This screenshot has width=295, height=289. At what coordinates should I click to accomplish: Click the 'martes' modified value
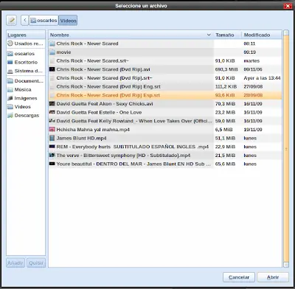pyautogui.click(x=251, y=60)
